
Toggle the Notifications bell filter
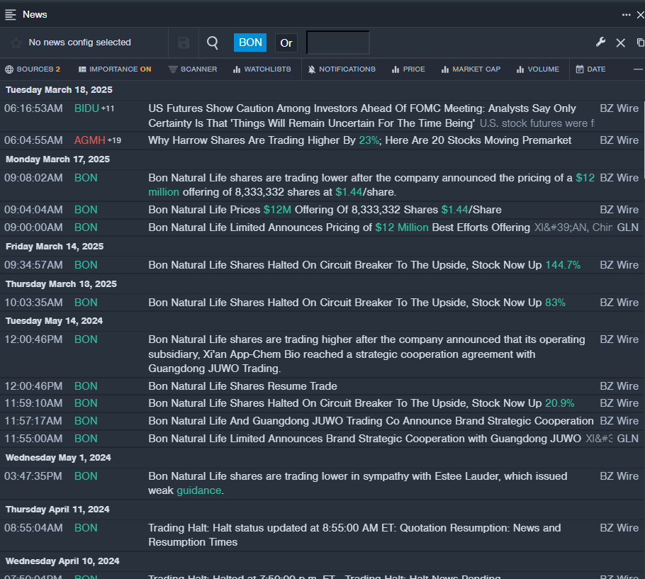[342, 69]
